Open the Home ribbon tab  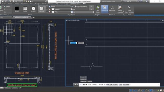[x=4, y=4]
